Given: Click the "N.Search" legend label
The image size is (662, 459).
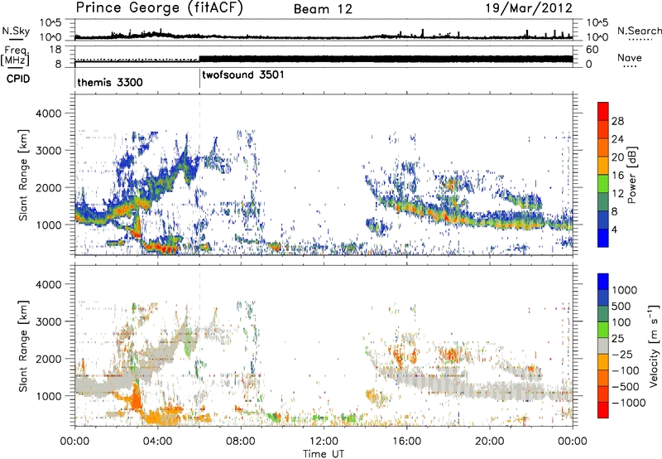Looking at the screenshot, I should [x=639, y=31].
